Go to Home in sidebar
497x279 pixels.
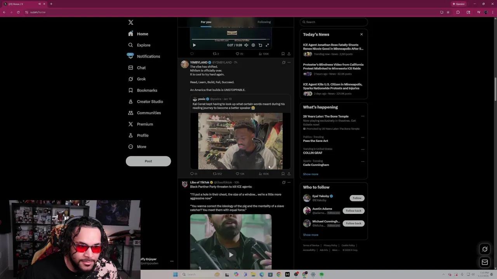[139, 34]
